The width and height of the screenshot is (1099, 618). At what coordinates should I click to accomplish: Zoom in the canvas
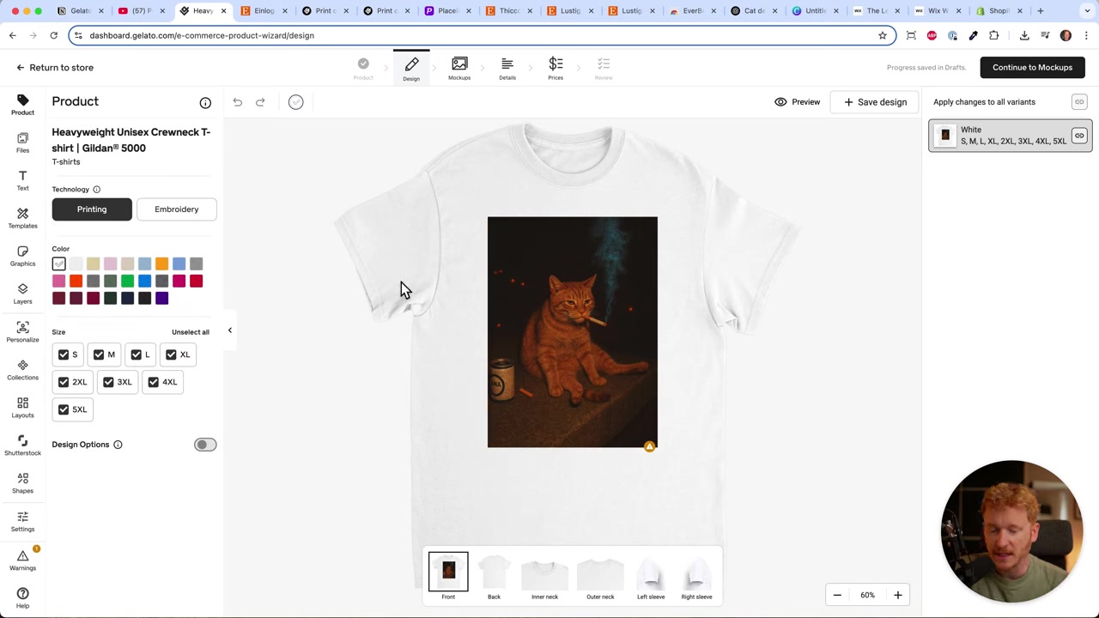(x=897, y=595)
